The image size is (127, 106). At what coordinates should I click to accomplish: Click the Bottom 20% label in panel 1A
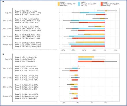coord(7,44)
